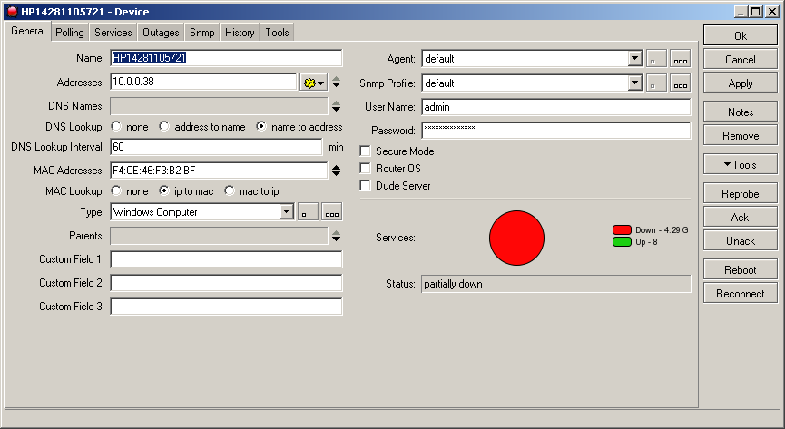
Task: Focus the User Name field
Action: [x=556, y=107]
